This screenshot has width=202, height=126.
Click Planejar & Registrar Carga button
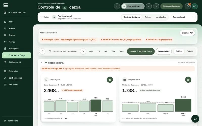(x=141, y=51)
